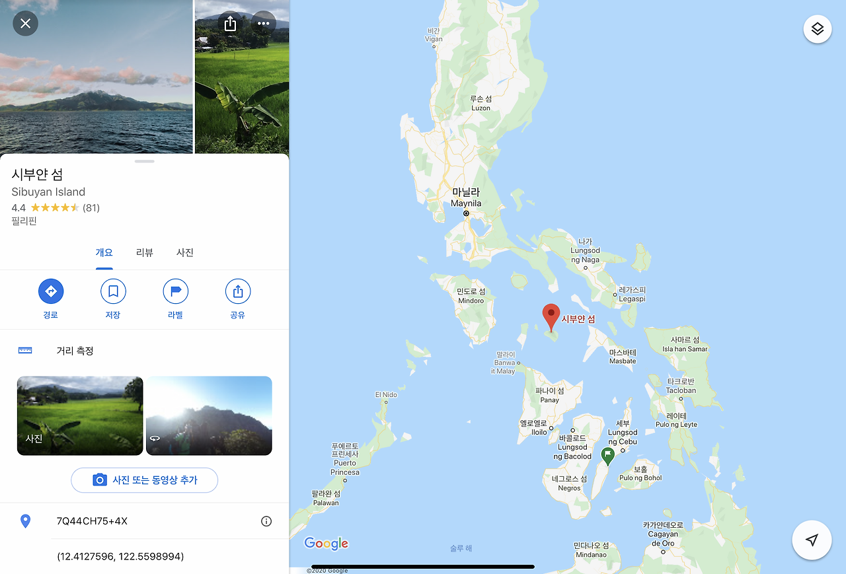Close the place panel with X button
The image size is (846, 574).
pyautogui.click(x=25, y=24)
